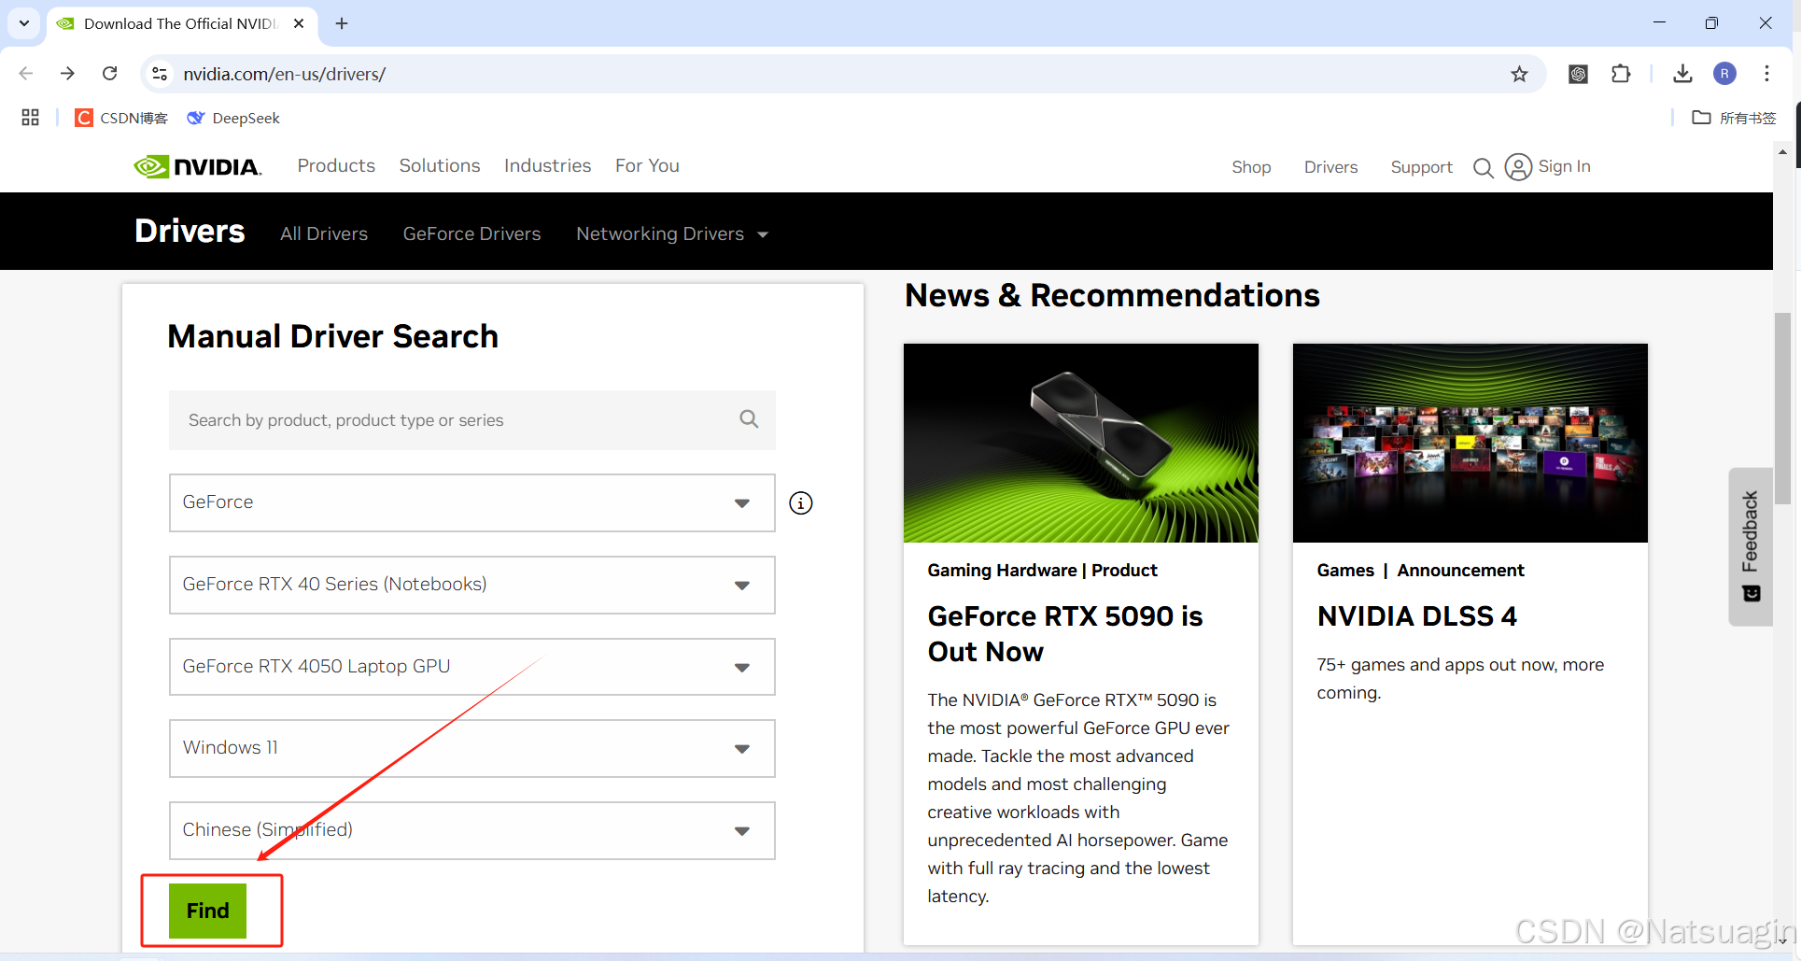Close the NVIDIA drivers tab
The width and height of the screenshot is (1801, 961).
click(x=299, y=23)
